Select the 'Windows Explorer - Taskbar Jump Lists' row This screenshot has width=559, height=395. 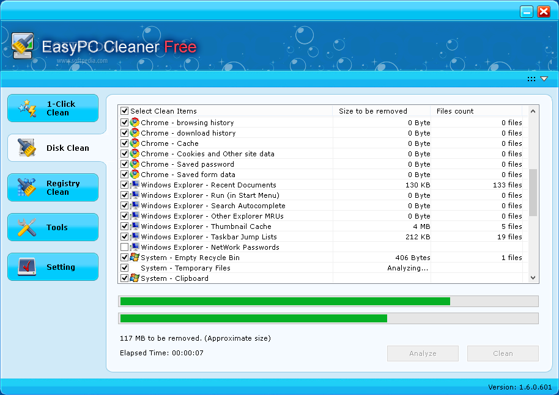coord(323,237)
